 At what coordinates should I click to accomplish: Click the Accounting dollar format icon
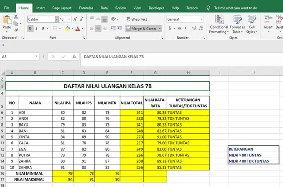[x=170, y=28]
